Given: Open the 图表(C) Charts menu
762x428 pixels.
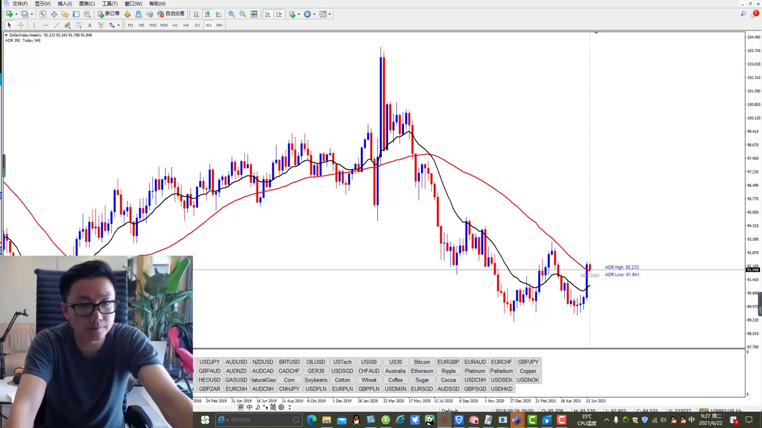Looking at the screenshot, I should pos(87,4).
